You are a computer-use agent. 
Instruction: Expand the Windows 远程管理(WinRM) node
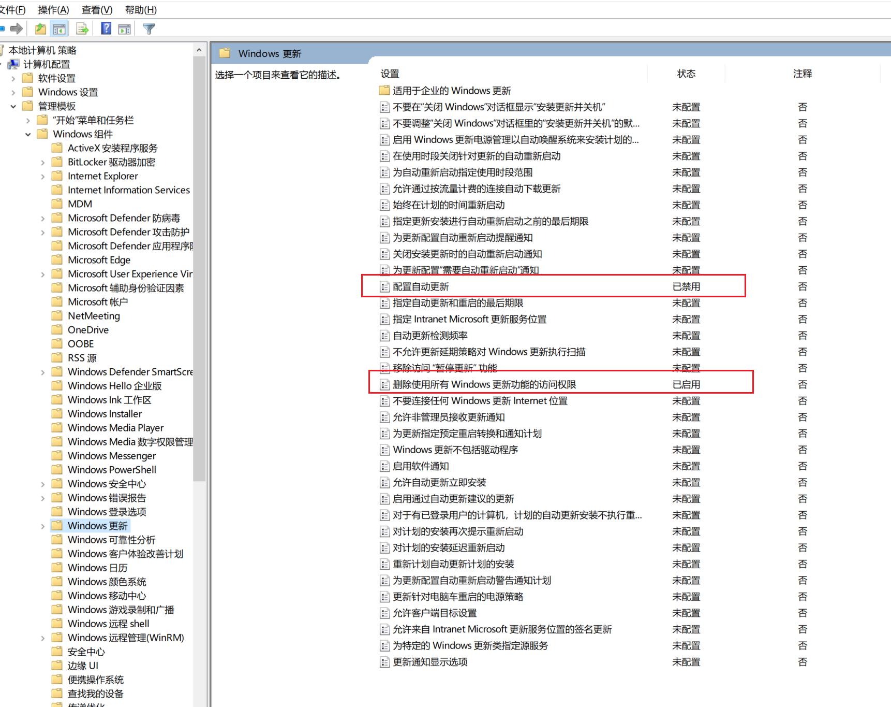(43, 638)
